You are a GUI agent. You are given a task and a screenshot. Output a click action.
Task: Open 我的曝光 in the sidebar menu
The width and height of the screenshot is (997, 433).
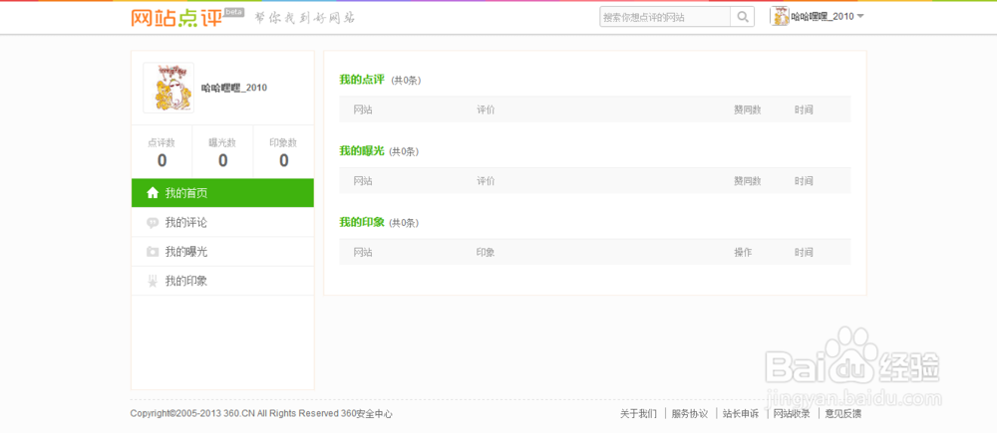point(222,252)
